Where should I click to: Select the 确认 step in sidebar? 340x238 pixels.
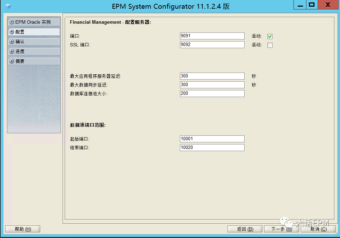pyautogui.click(x=34, y=42)
